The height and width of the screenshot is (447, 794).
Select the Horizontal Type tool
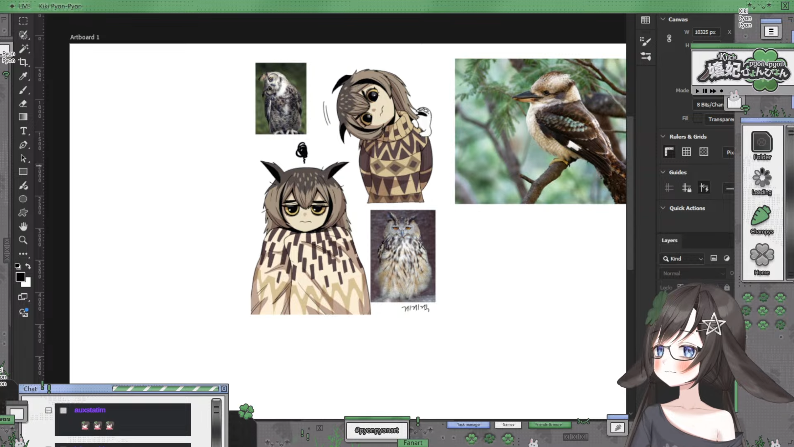coord(23,131)
